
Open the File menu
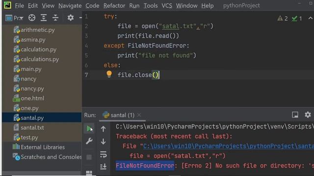[20, 5]
